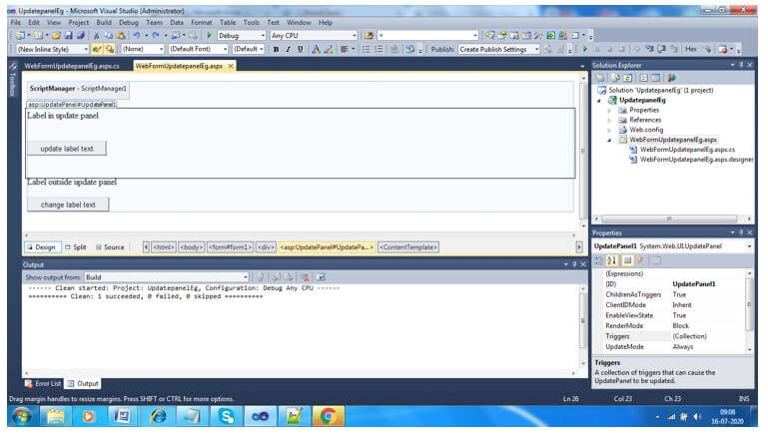Image resolution: width=768 pixels, height=435 pixels.
Task: Click the form#form1 tag breadcrumb
Action: point(230,247)
